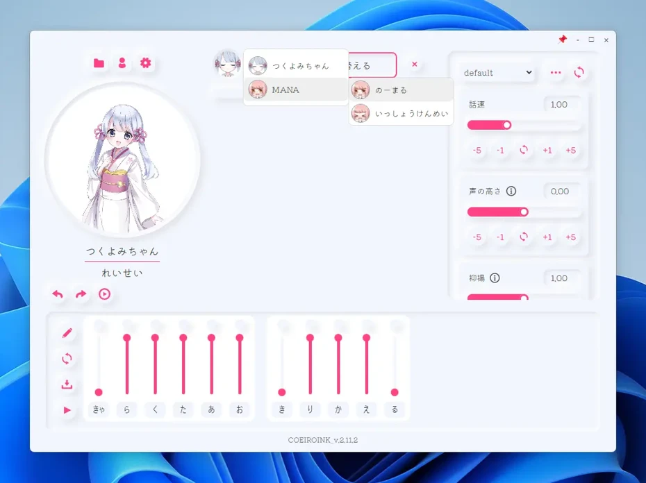Click +5 button under 話速

tap(570, 151)
